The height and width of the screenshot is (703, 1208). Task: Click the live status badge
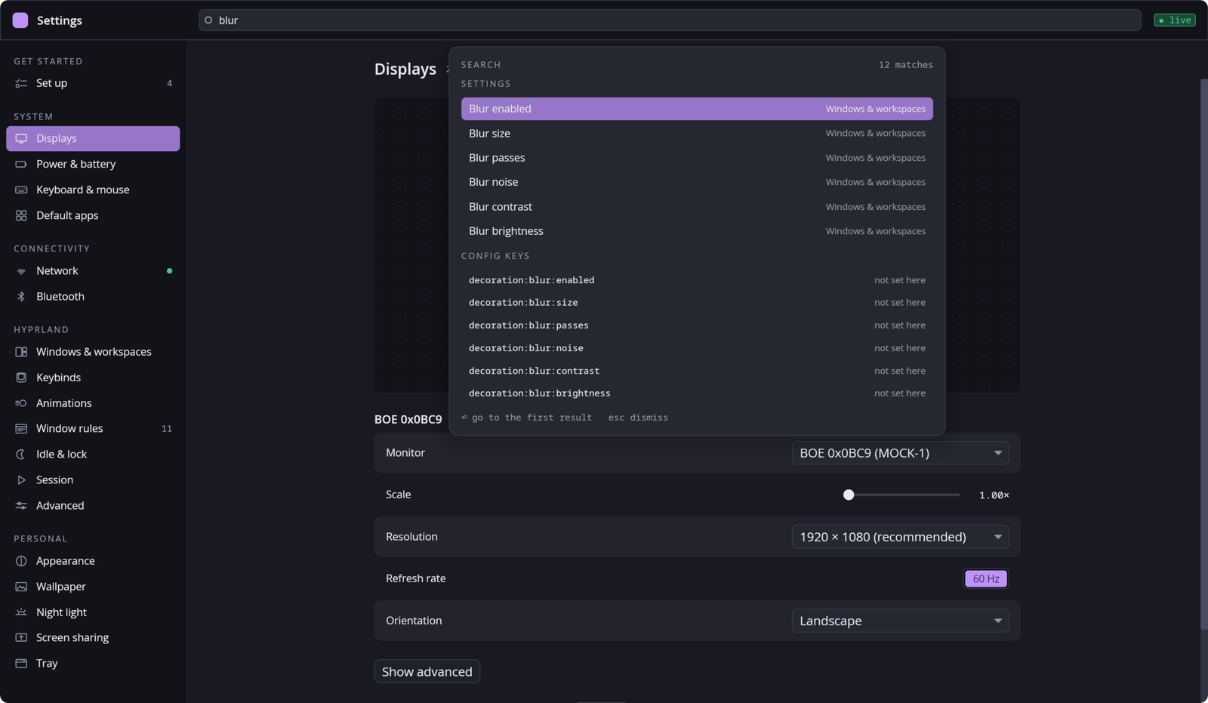coord(1175,20)
